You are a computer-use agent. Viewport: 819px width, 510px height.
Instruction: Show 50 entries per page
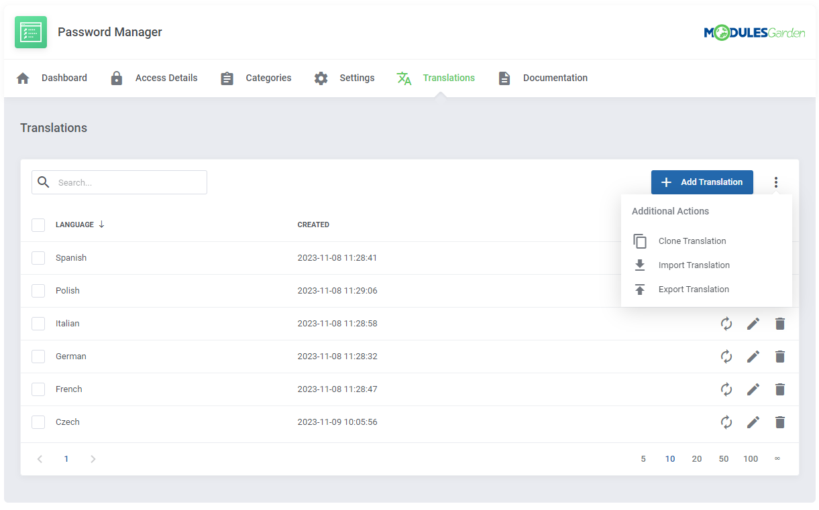[x=724, y=459]
